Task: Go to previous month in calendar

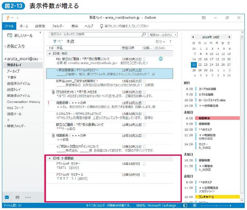Action: (x=193, y=37)
